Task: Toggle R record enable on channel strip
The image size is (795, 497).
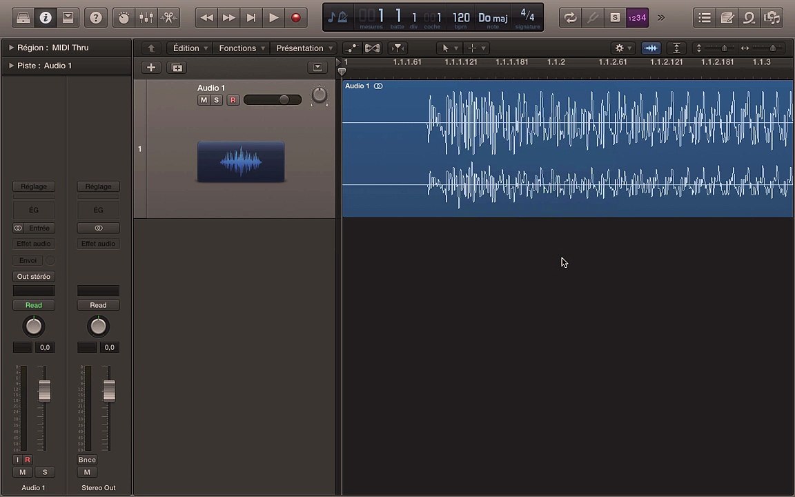Action: tap(28, 460)
